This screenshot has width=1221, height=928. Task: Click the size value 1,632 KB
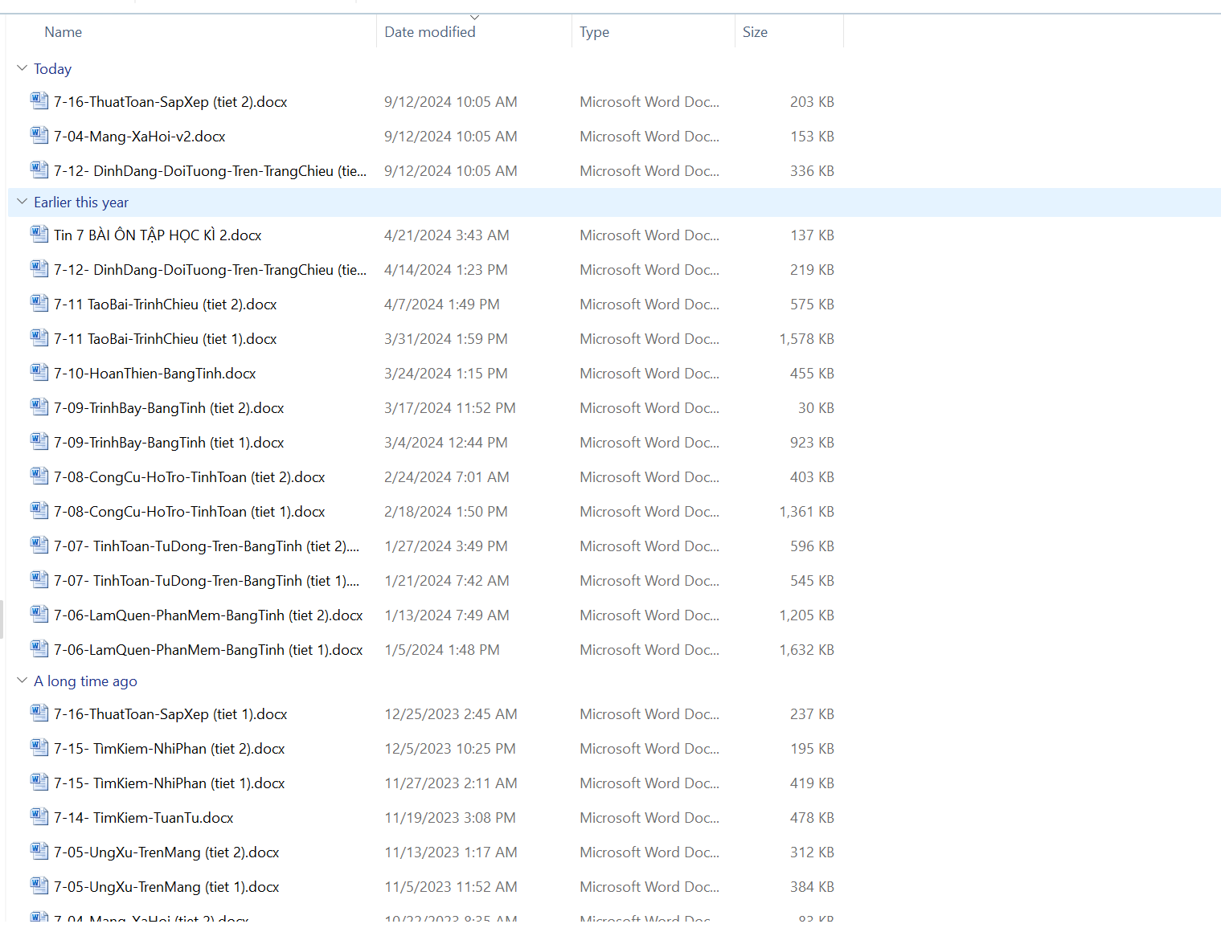806,650
